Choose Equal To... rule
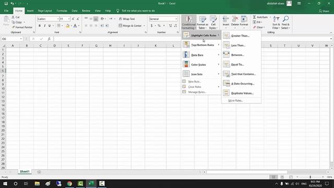The image size is (334, 188). pos(241,65)
